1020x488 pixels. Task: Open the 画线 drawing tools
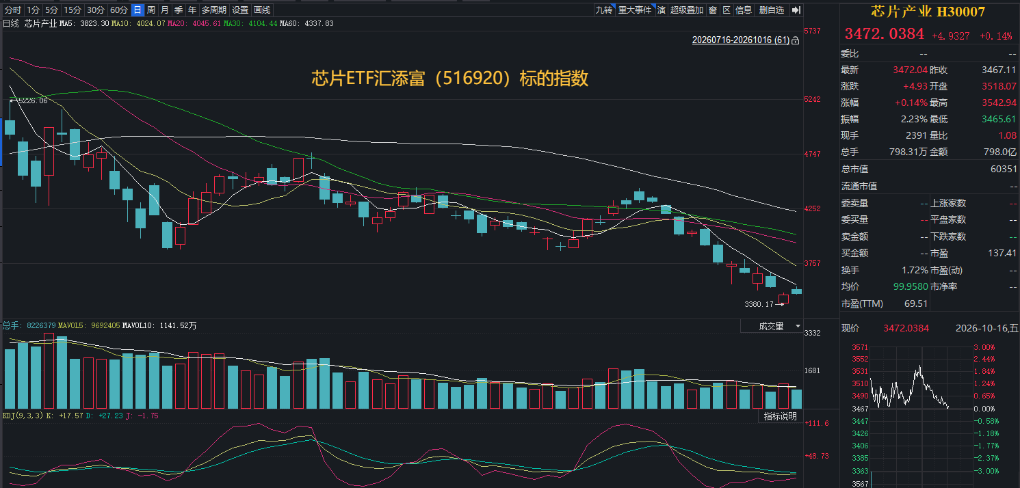(x=262, y=10)
